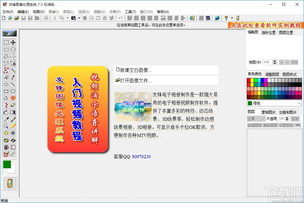The width and height of the screenshot is (304, 203).
Task: Click the 电子相册 video thumbnail
Action: pos(133,107)
